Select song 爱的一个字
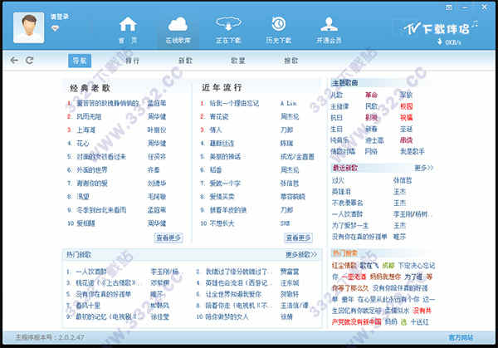498x348 pixels. coord(225,184)
